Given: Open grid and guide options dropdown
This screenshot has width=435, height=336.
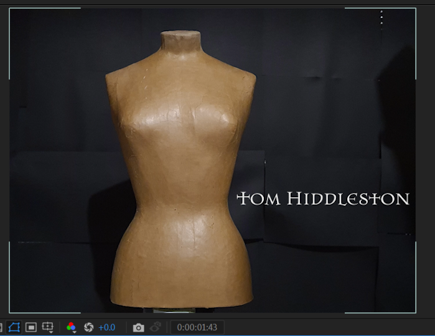Looking at the screenshot, I should pyautogui.click(x=48, y=327).
